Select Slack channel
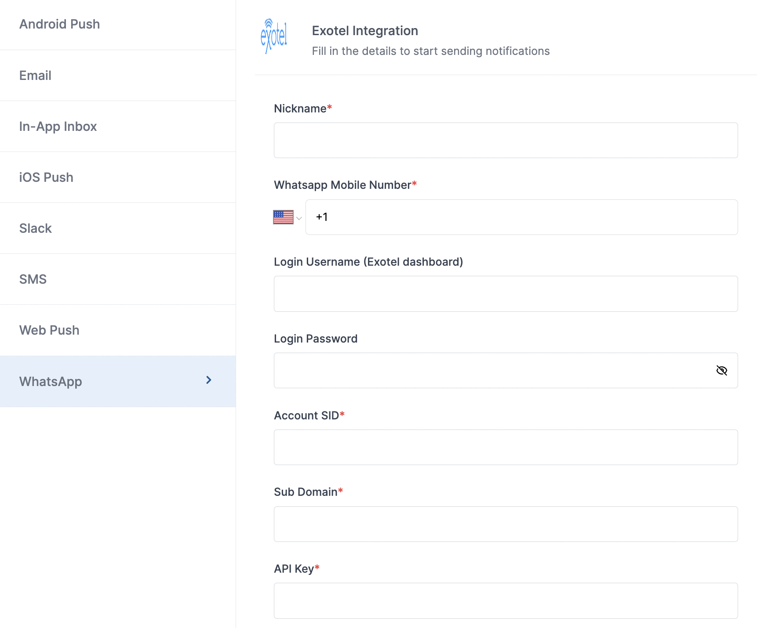Image resolution: width=757 pixels, height=628 pixels. pyautogui.click(x=118, y=228)
